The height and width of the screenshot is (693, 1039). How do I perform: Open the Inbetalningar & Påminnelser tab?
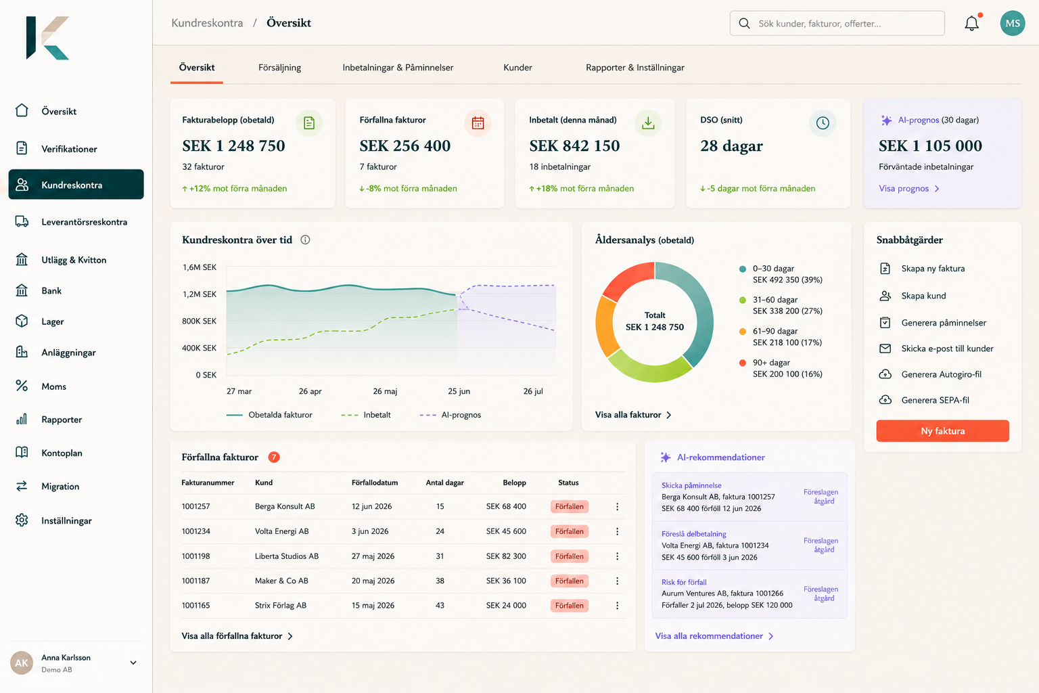pos(398,68)
